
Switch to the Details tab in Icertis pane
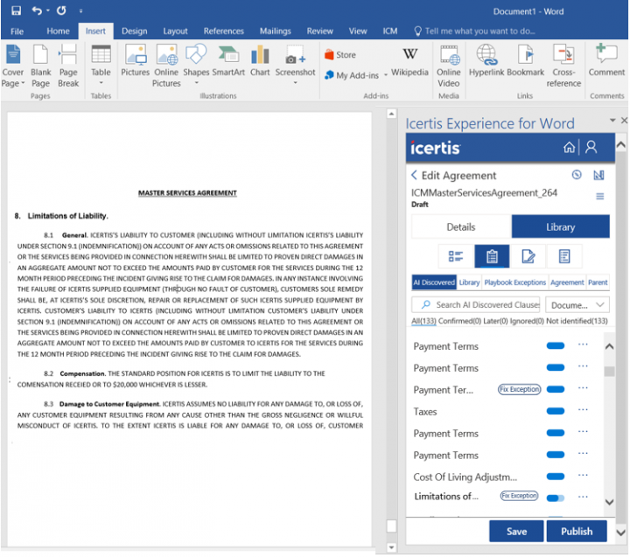coord(461,226)
